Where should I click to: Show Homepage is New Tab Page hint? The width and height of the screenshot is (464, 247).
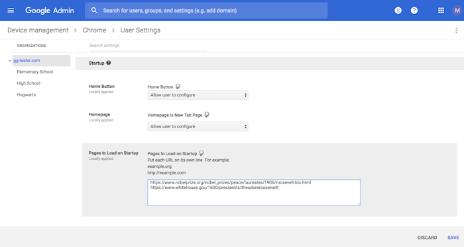tap(207, 115)
